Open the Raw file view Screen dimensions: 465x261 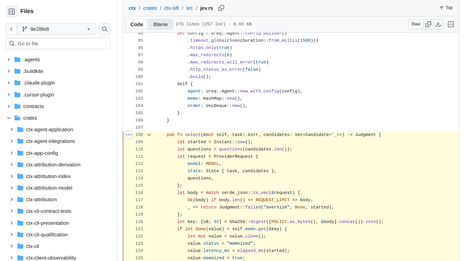point(416,24)
